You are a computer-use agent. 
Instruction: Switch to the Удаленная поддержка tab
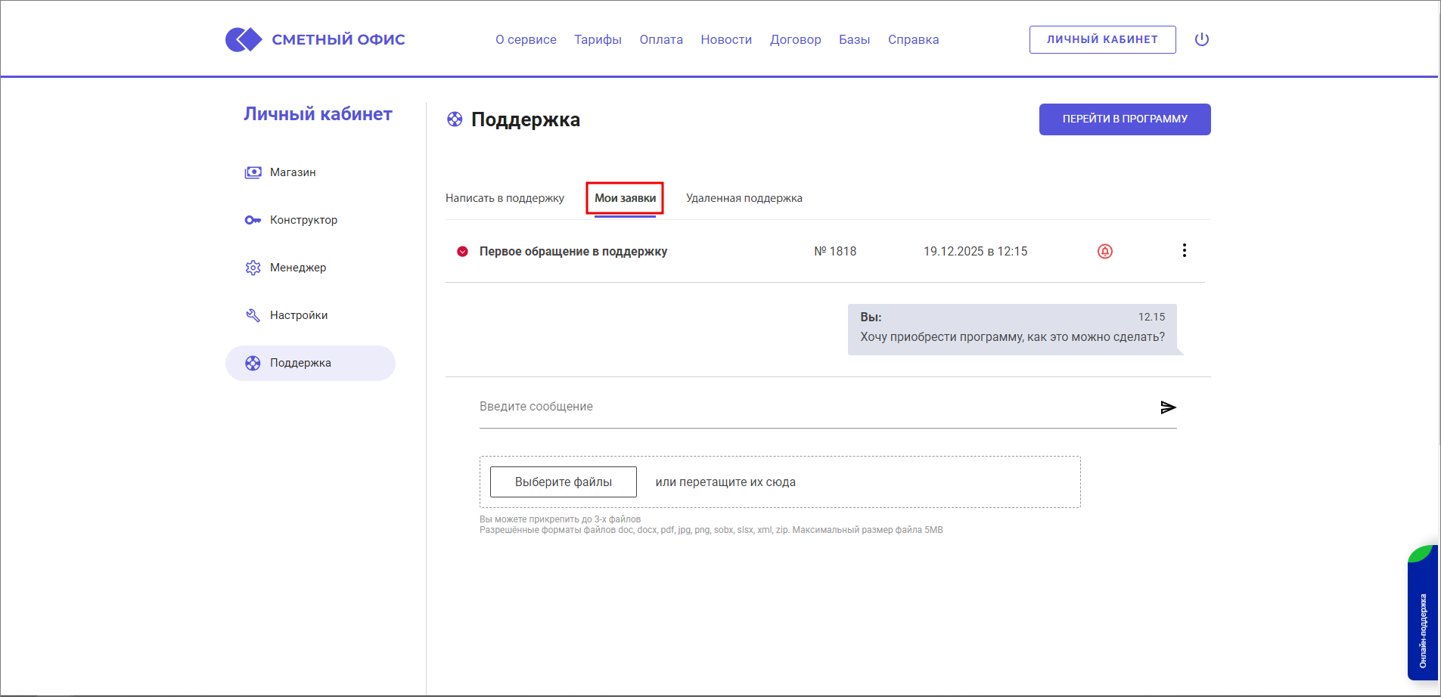[x=744, y=198]
